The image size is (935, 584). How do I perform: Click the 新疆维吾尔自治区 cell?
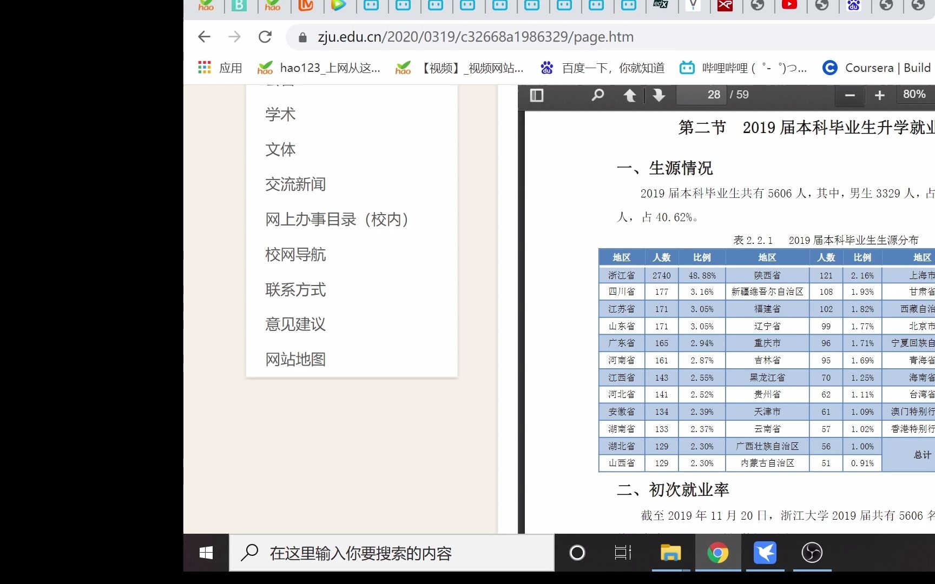(x=767, y=292)
